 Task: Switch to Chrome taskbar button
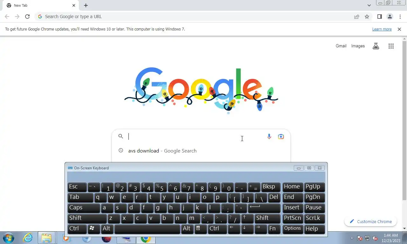[x=146, y=238]
